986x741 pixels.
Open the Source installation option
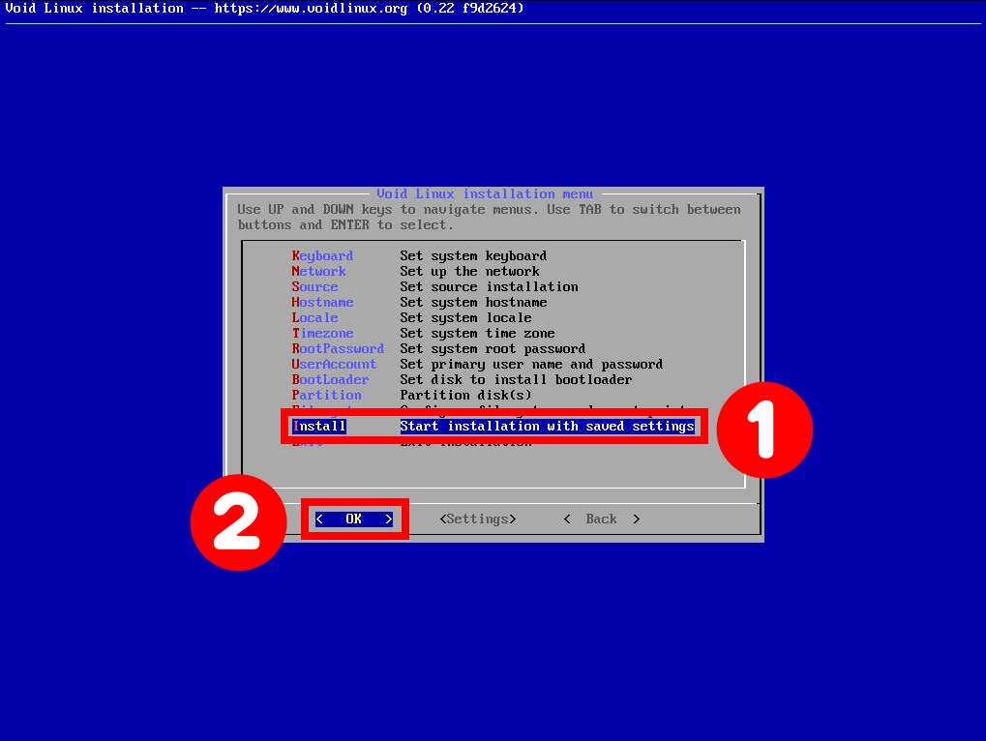tap(434, 286)
